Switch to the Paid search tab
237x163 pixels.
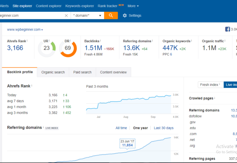(x=83, y=72)
